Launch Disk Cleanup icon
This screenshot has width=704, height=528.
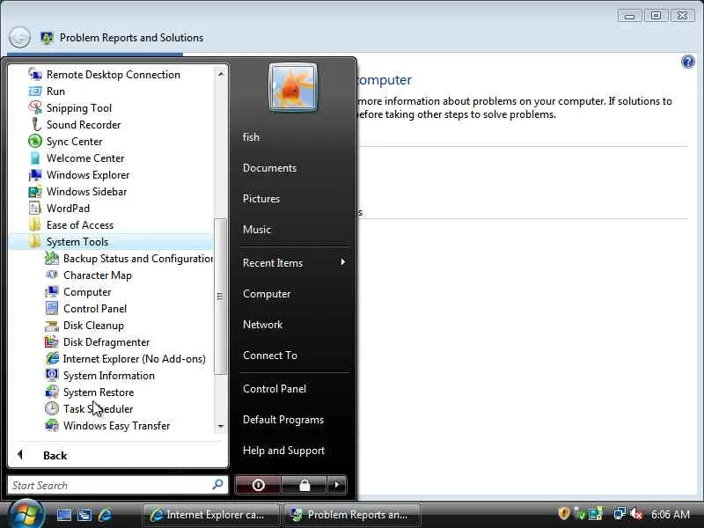(52, 325)
